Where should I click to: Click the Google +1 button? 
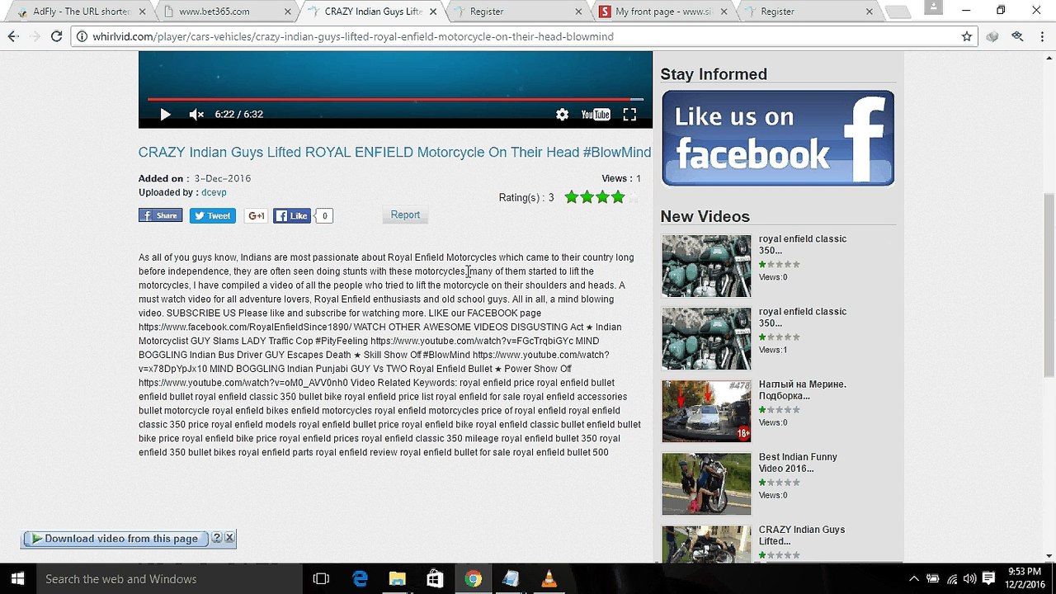click(x=256, y=216)
